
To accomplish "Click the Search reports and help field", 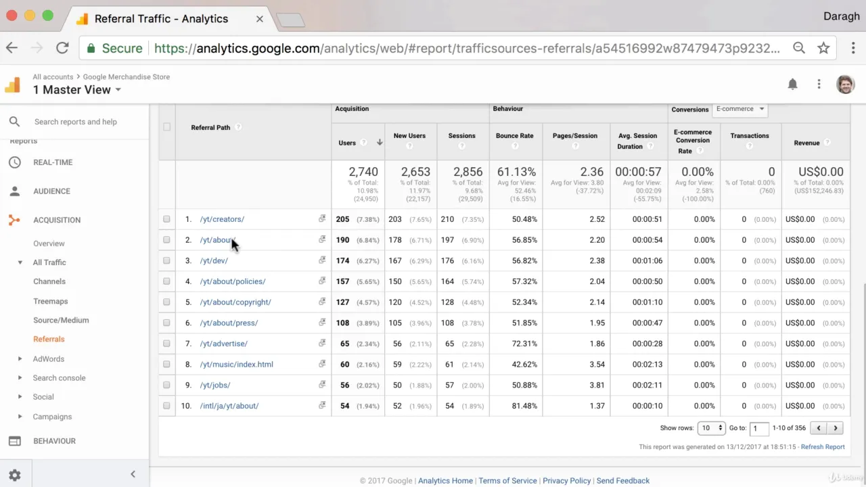I will 76,122.
